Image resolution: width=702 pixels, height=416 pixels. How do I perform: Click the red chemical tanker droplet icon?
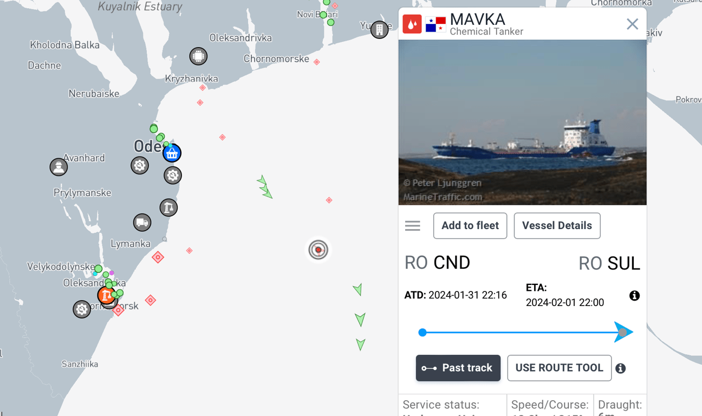(412, 24)
